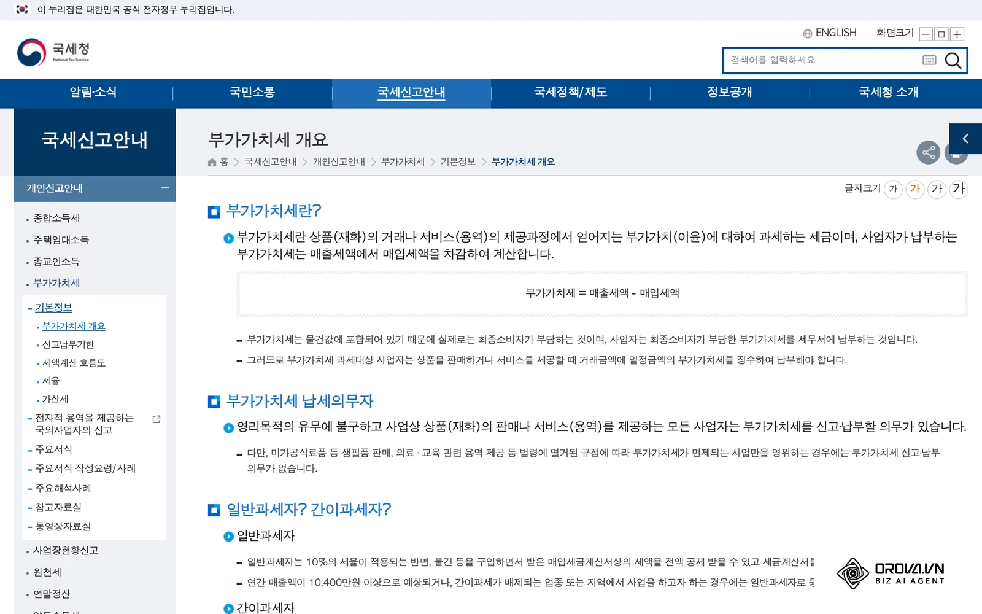
Task: Click 일반과세자? 간이과세자? heading
Action: tap(309, 510)
